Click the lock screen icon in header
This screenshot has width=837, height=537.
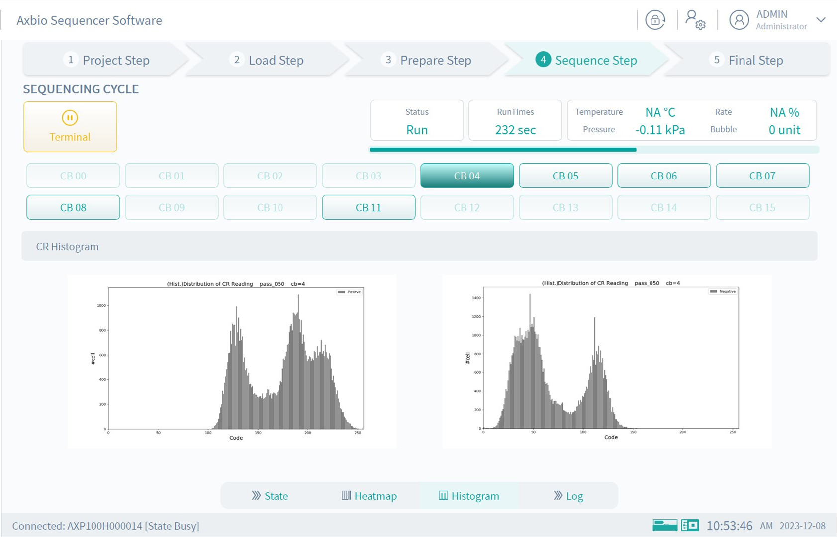[655, 20]
